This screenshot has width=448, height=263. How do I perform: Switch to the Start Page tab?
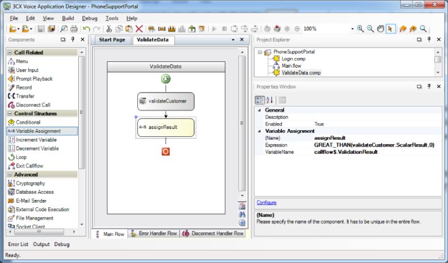(x=112, y=40)
